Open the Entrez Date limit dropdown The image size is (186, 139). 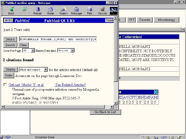click(x=73, y=50)
